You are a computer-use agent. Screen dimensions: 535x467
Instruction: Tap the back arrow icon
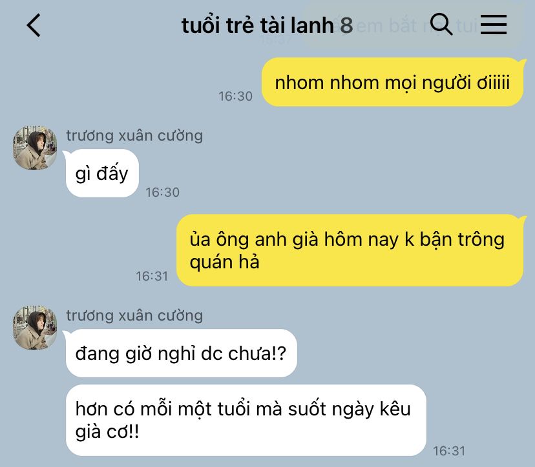pos(34,25)
